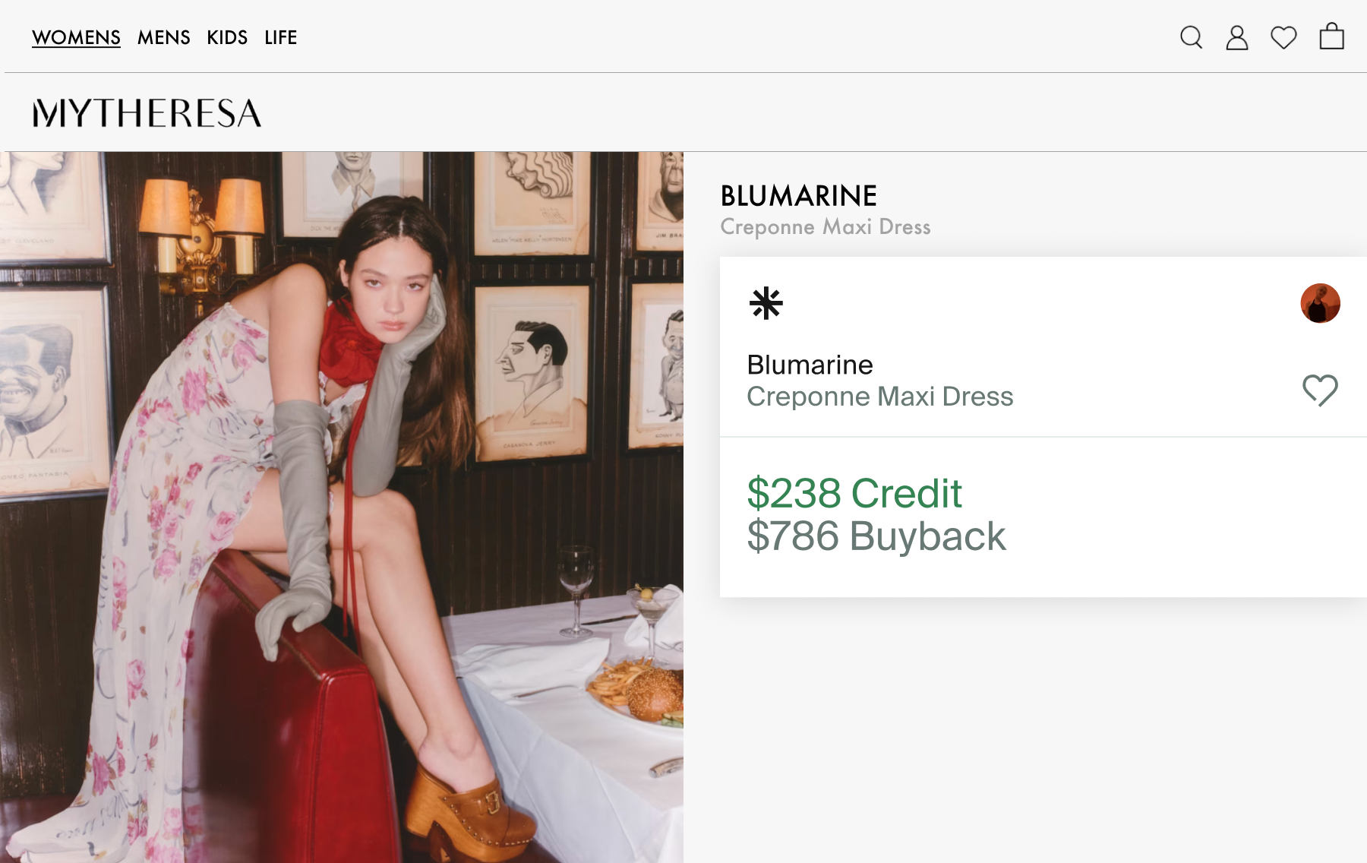Viewport: 1367px width, 863px height.
Task: Click the tan platform clog in photo
Action: coord(471,813)
